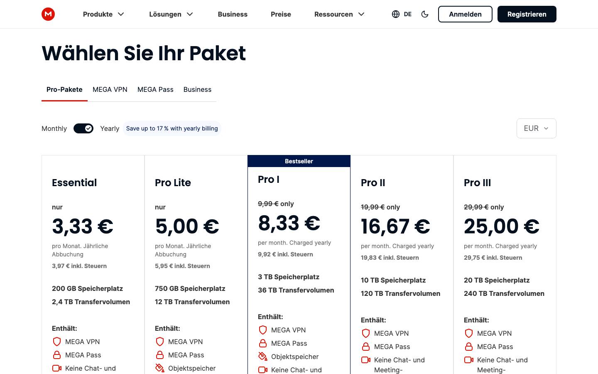Click the Registrieren button
The image size is (598, 374).
pos(527,14)
